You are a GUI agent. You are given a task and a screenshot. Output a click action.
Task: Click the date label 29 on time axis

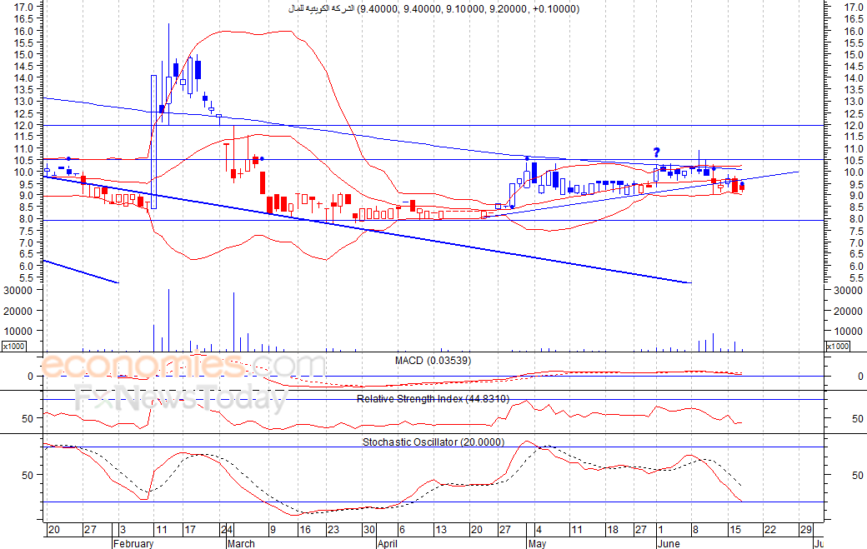click(x=804, y=530)
